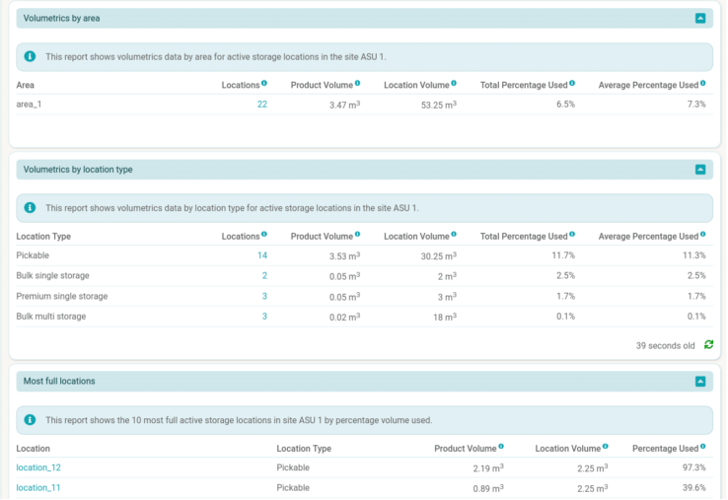Image resolution: width=728 pixels, height=500 pixels.
Task: Refresh the 39 seconds old report
Action: point(708,344)
